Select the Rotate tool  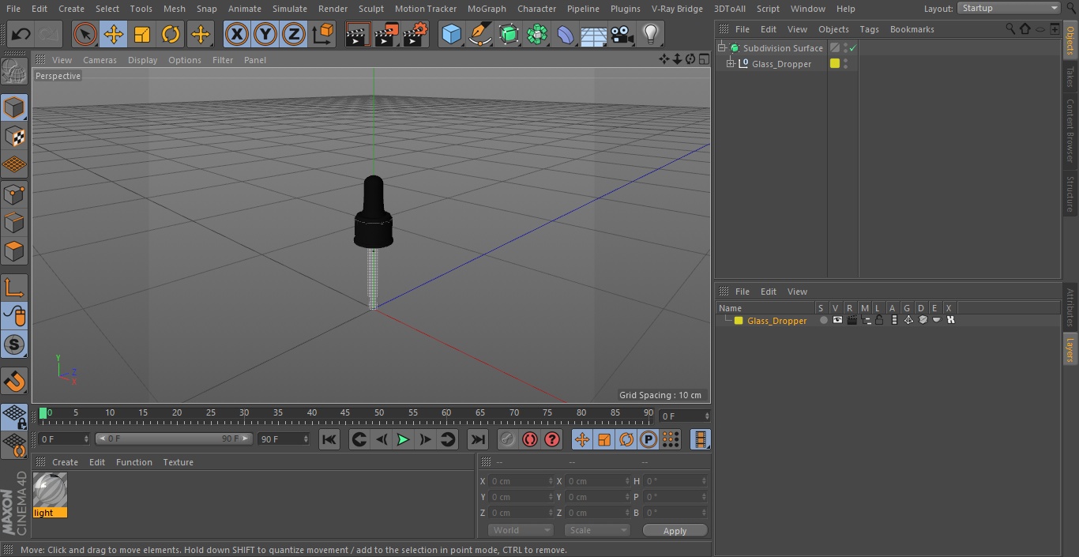(171, 34)
